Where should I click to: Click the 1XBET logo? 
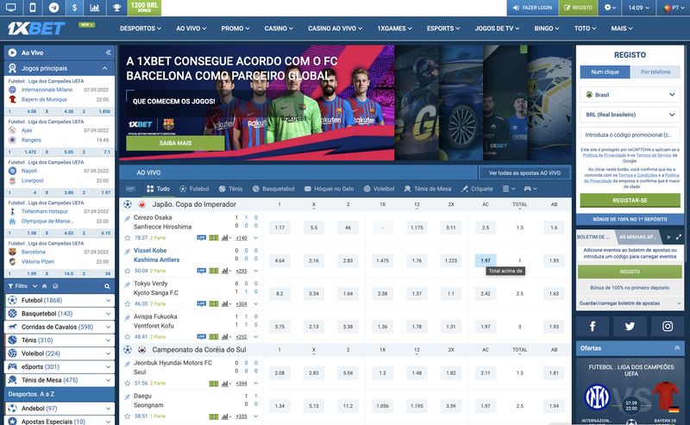click(36, 28)
